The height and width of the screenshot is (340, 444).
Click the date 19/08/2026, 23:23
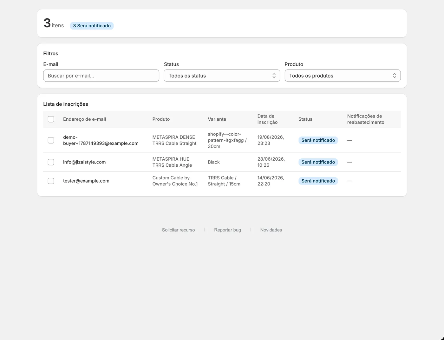271,140
